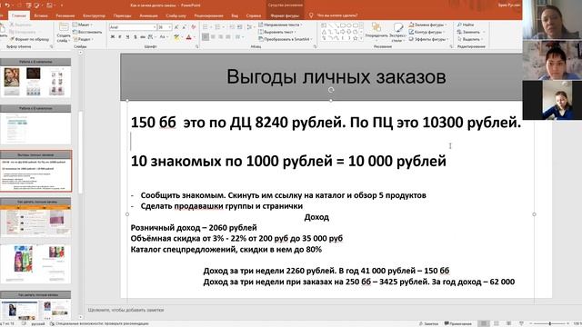The height and width of the screenshot is (327, 582).
Task: Open the line spacing dropdown
Action: click(x=251, y=27)
